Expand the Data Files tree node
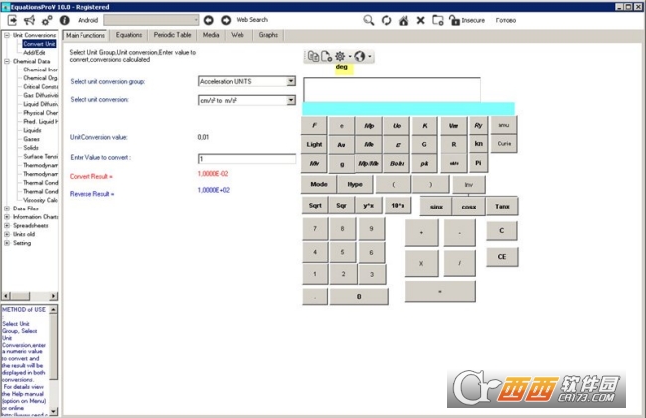 pyautogui.click(x=7, y=209)
